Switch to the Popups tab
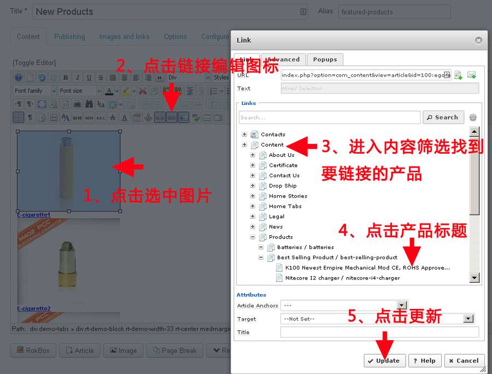This screenshot has height=374, width=492. coord(325,60)
